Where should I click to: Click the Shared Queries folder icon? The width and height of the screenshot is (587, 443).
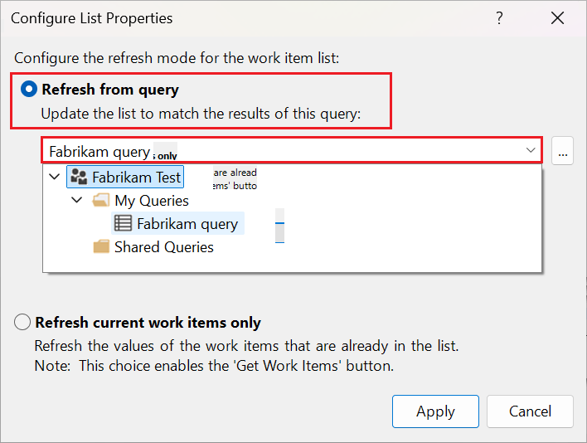click(x=102, y=246)
